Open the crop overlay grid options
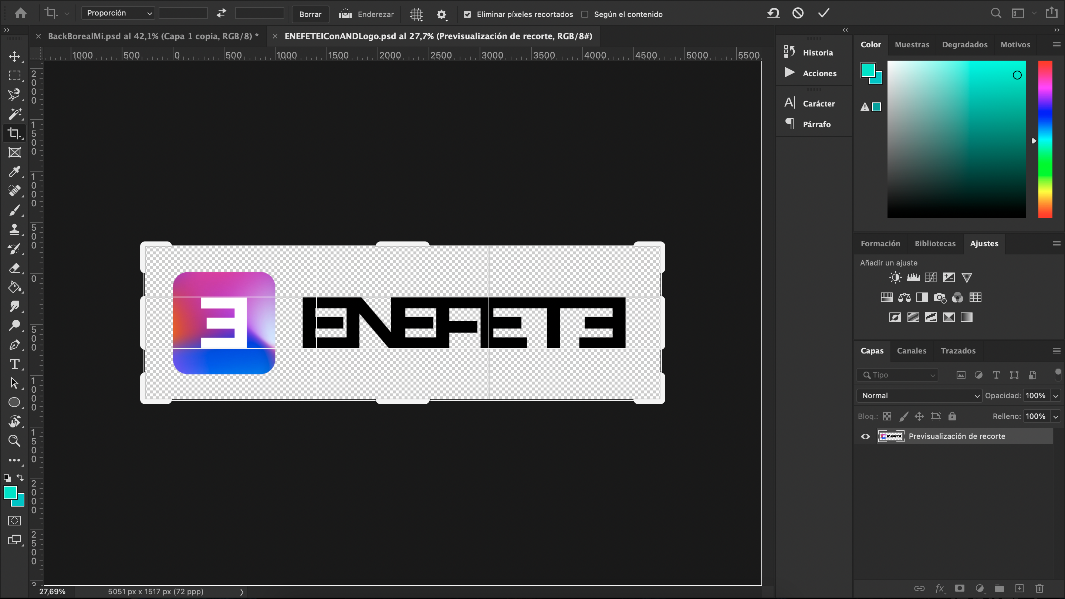 tap(416, 14)
